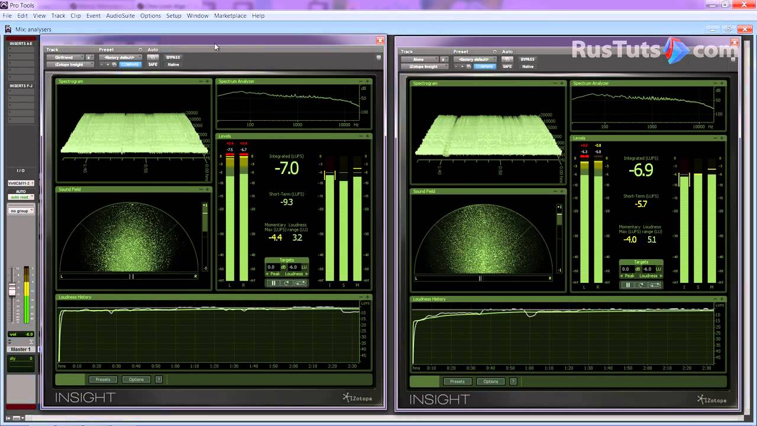Image resolution: width=757 pixels, height=426 pixels.
Task: Open the factory default preset list in Girlfriend window
Action: click(x=120, y=57)
